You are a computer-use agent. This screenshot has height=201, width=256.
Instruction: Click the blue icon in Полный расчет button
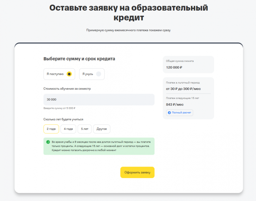click(169, 113)
